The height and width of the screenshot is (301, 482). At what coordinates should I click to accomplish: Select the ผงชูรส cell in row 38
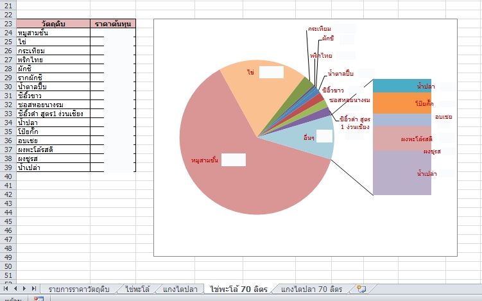(53, 159)
